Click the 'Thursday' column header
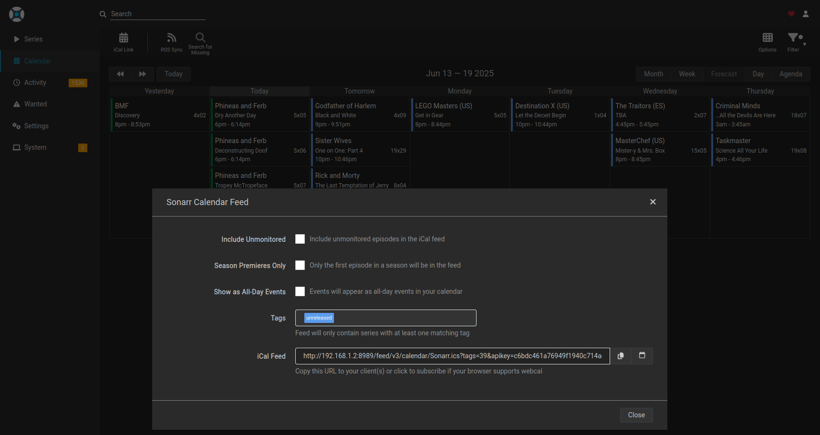The width and height of the screenshot is (820, 435). coord(760,91)
